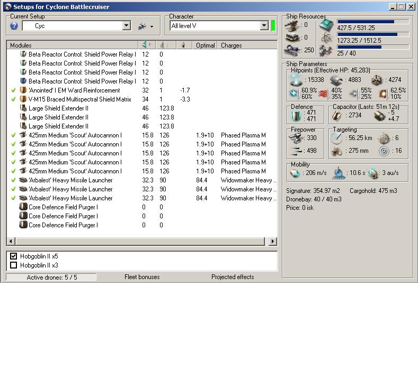
Task: Open the ship setup actions icon
Action: [x=142, y=26]
